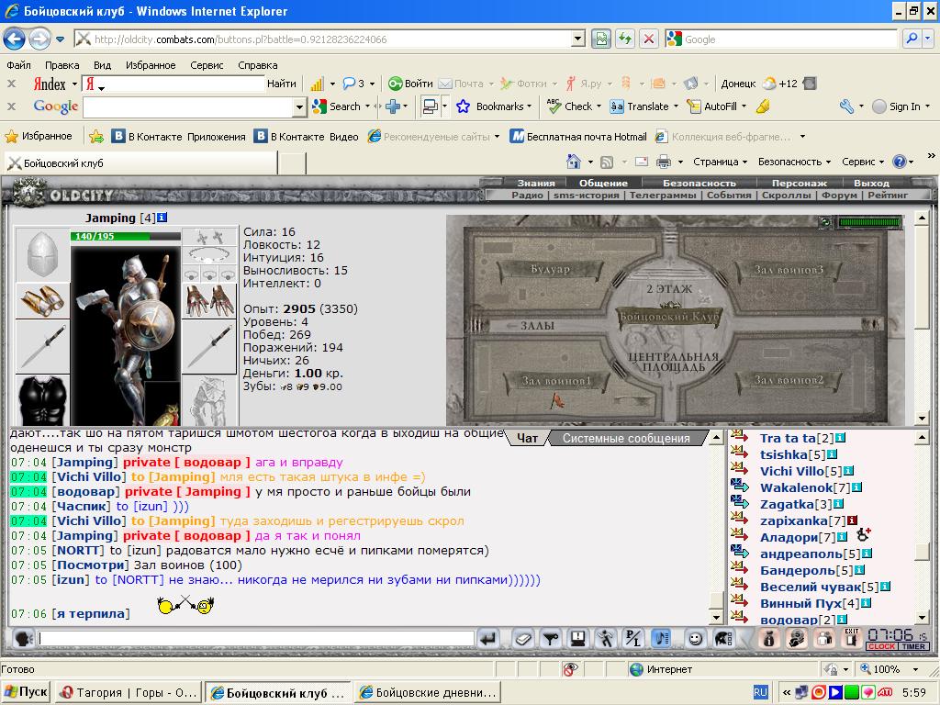
Task: Click the send message arrow button
Action: coord(488,639)
